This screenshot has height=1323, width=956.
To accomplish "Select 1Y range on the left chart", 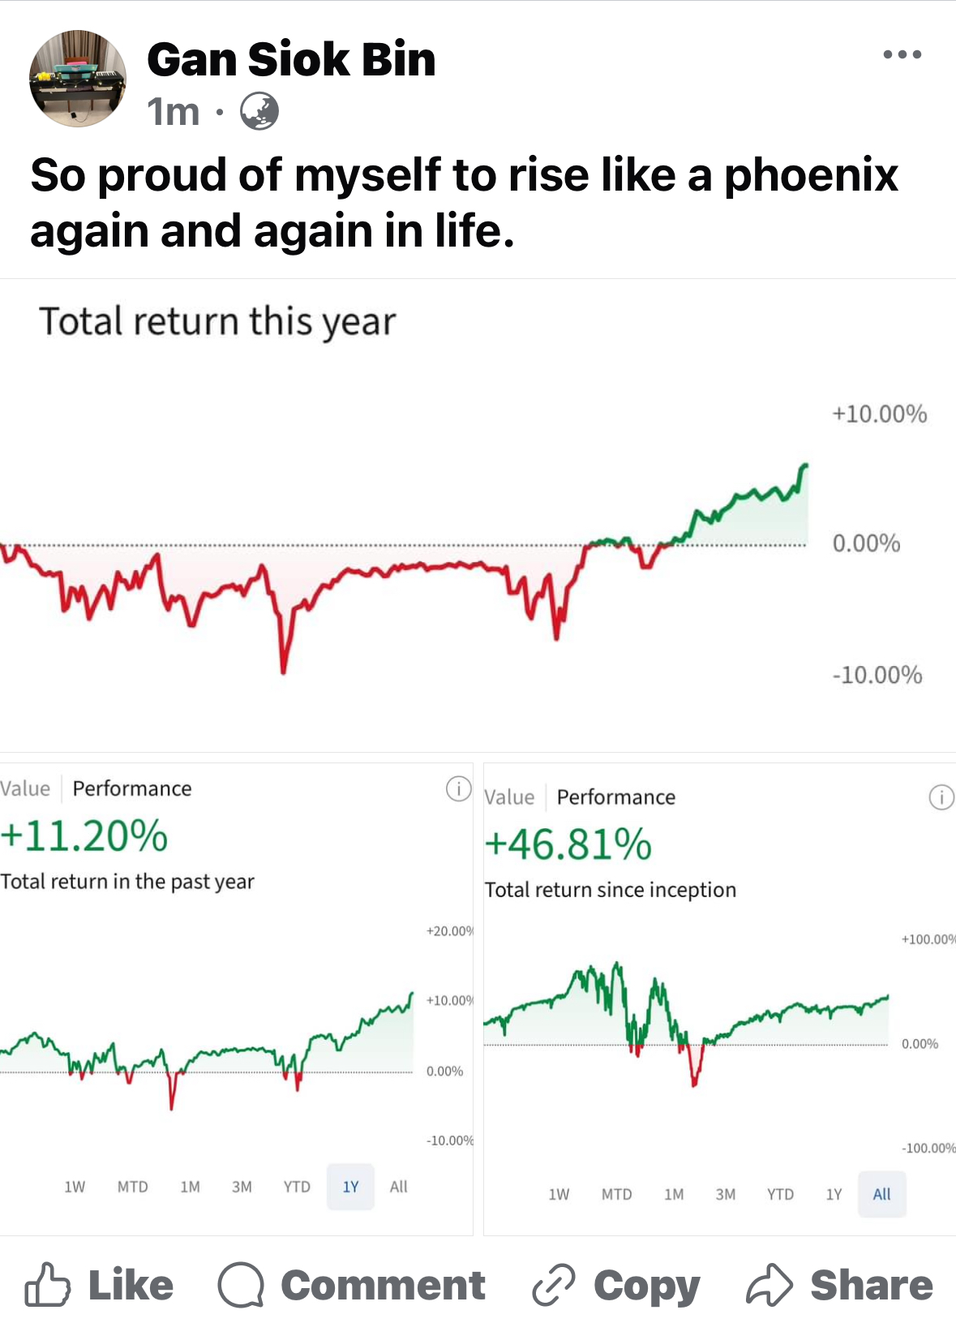I will pyautogui.click(x=350, y=1187).
